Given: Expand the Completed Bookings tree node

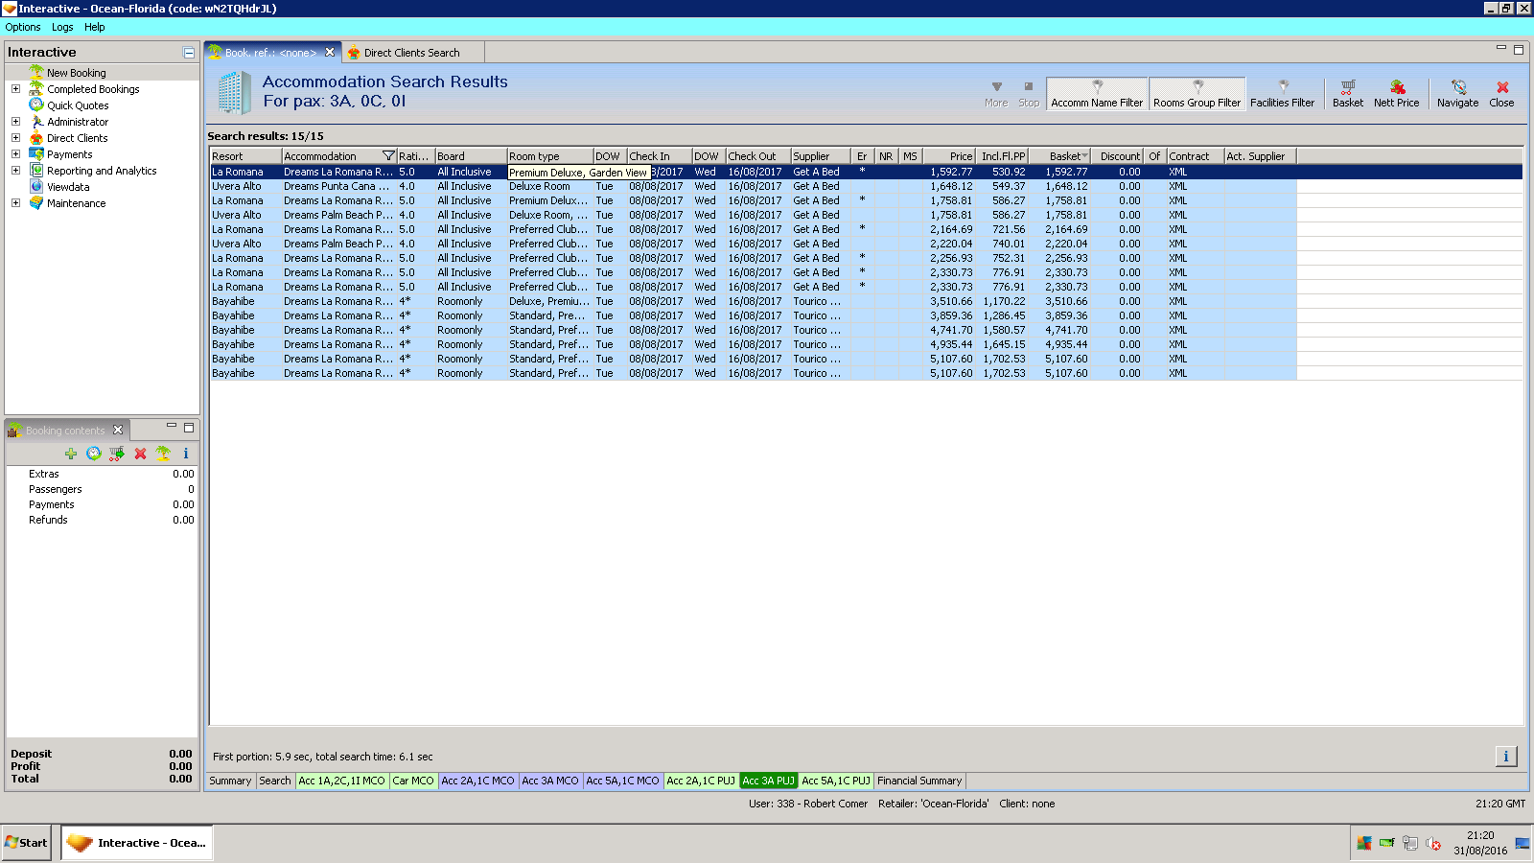Looking at the screenshot, I should (x=15, y=89).
